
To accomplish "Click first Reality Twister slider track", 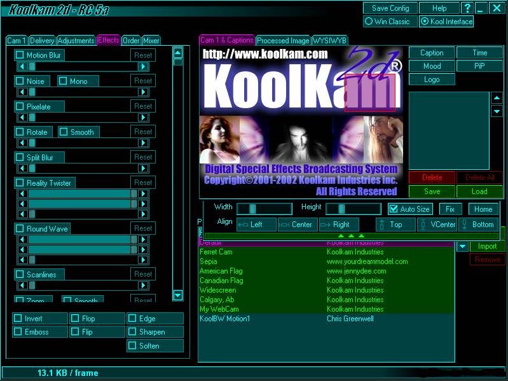I will click(83, 194).
